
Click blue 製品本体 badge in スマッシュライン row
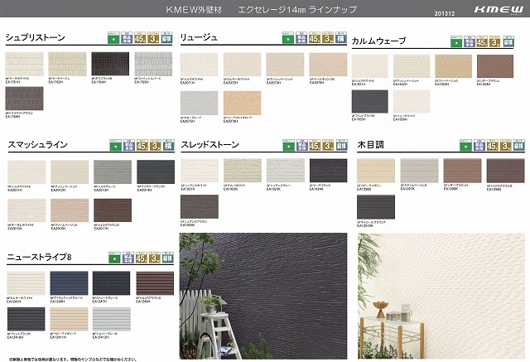129,145
